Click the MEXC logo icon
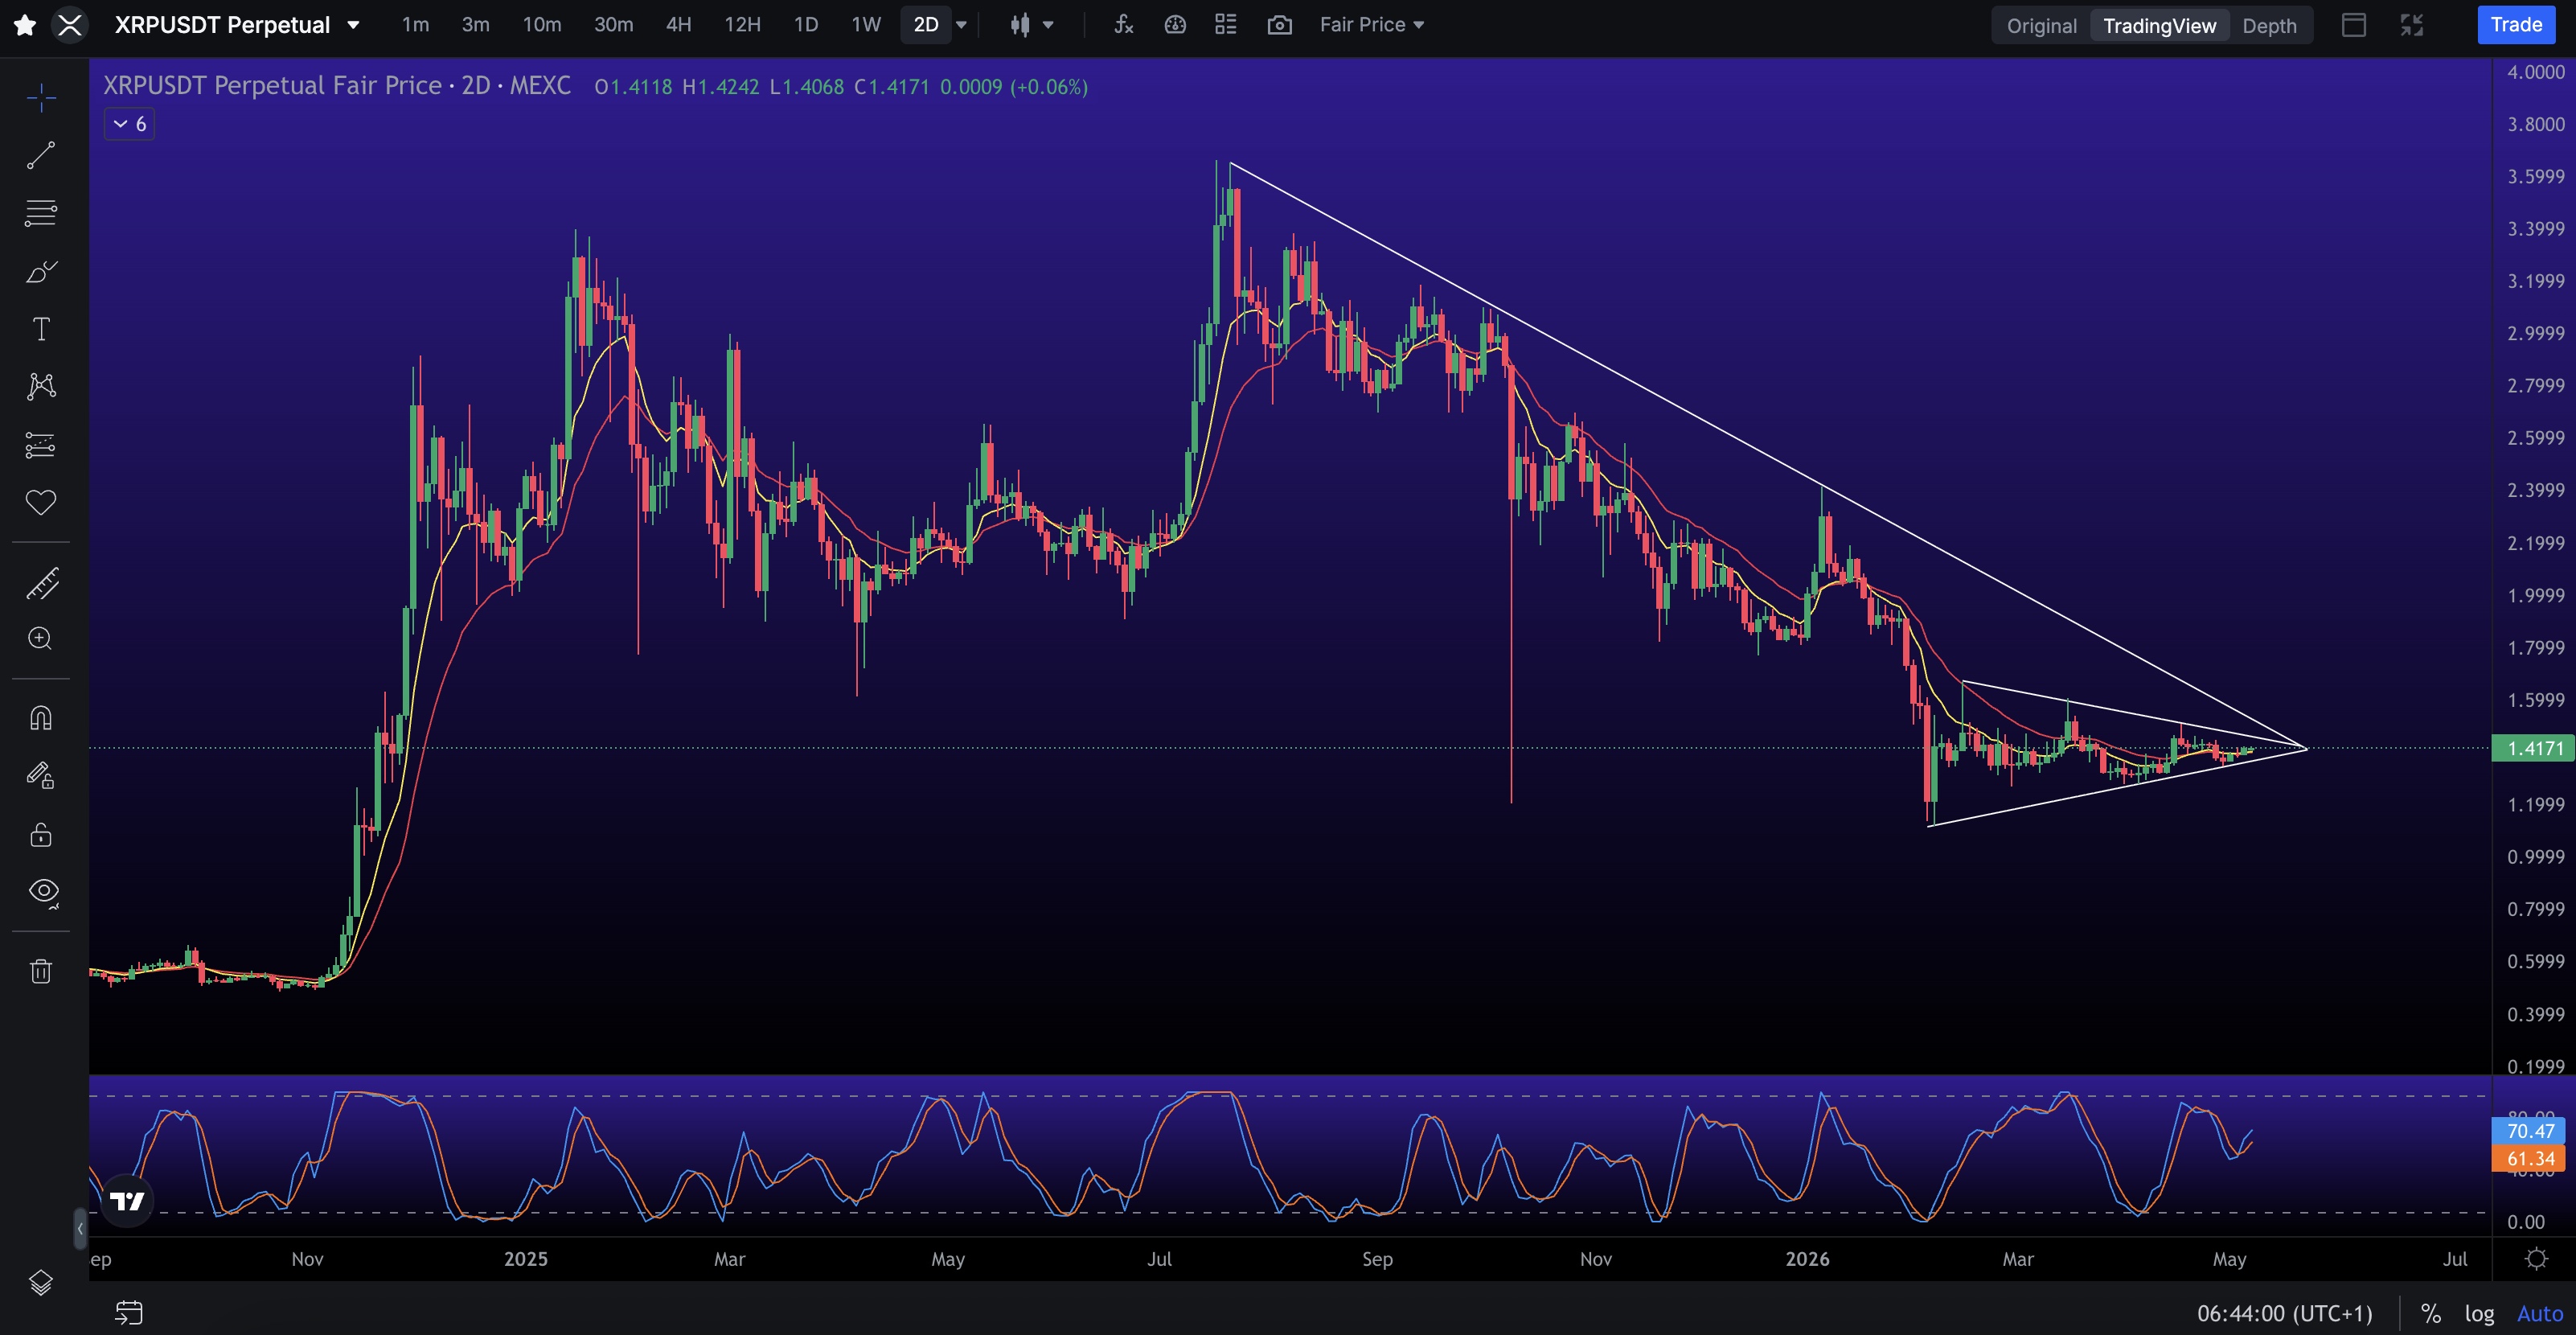This screenshot has height=1335, width=2576. [x=70, y=25]
